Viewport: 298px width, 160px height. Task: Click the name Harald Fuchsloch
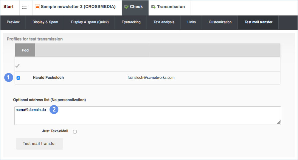point(48,78)
